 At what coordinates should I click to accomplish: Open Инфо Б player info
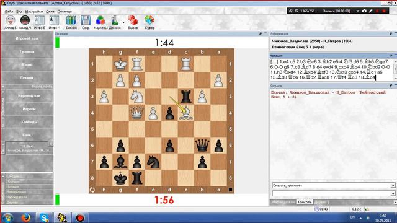(x=40, y=20)
